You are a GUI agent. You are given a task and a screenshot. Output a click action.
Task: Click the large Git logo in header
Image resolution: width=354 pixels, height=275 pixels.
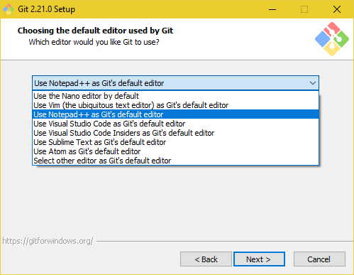[332, 39]
